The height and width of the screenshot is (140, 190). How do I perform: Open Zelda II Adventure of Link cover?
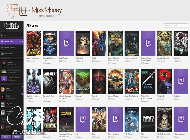coord(148,81)
